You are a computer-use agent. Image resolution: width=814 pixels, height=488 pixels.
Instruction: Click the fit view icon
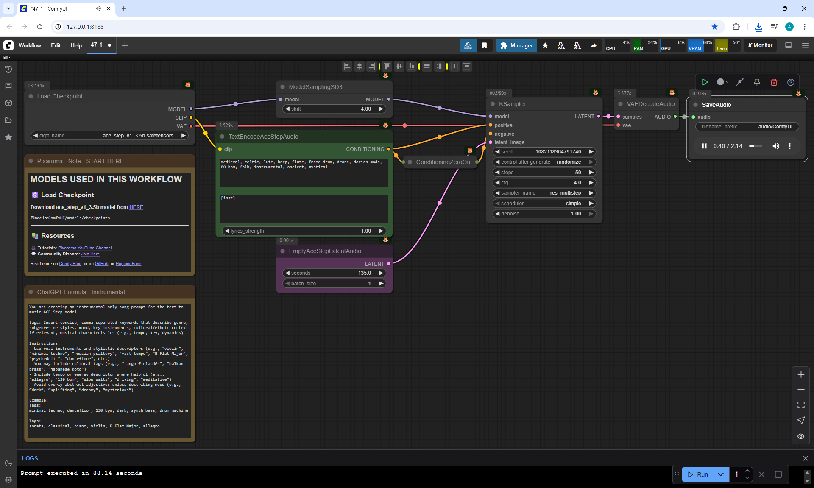[x=801, y=405]
